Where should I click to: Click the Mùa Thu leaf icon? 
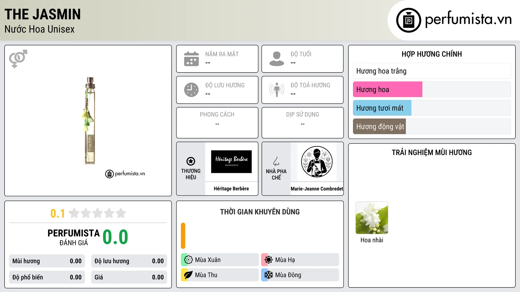tap(188, 275)
